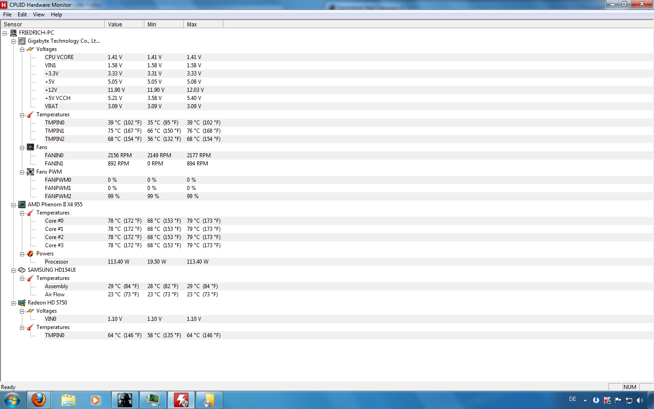Click the FRIEDRICH-PC computer icon
The width and height of the screenshot is (654, 409).
click(13, 33)
